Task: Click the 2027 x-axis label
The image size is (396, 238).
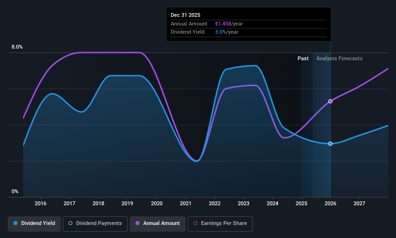Action: (359, 203)
